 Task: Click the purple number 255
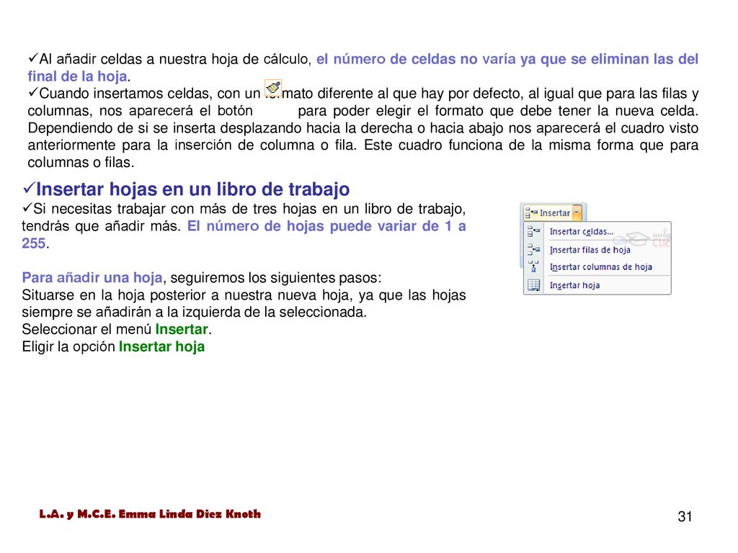coord(33,243)
